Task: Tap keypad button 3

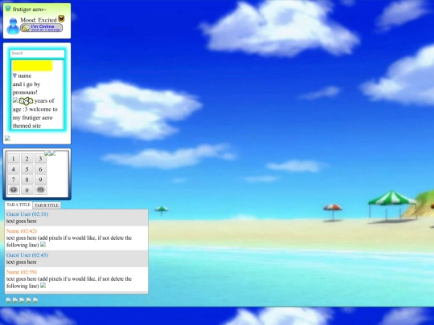Action: (40, 159)
